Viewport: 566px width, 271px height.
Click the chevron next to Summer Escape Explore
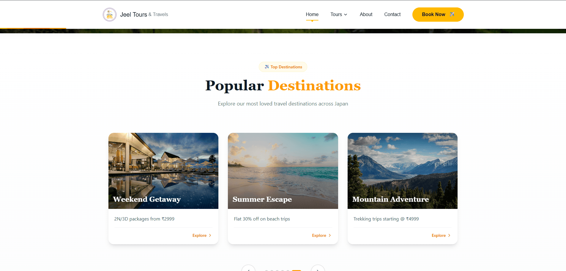330,235
